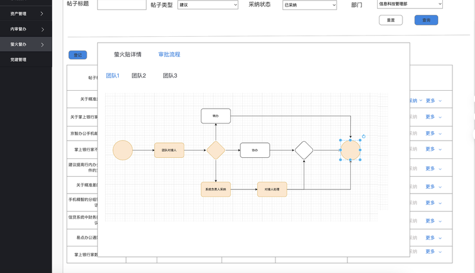Click the row title 京智办公手机邮
This screenshot has width=475, height=273.
(x=84, y=134)
